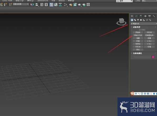Open the 内容 menu
This screenshot has width=157, height=116.
[53, 1]
